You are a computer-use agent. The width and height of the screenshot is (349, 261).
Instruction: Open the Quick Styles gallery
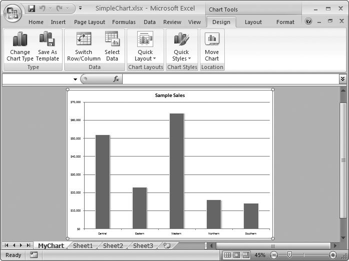(x=182, y=46)
